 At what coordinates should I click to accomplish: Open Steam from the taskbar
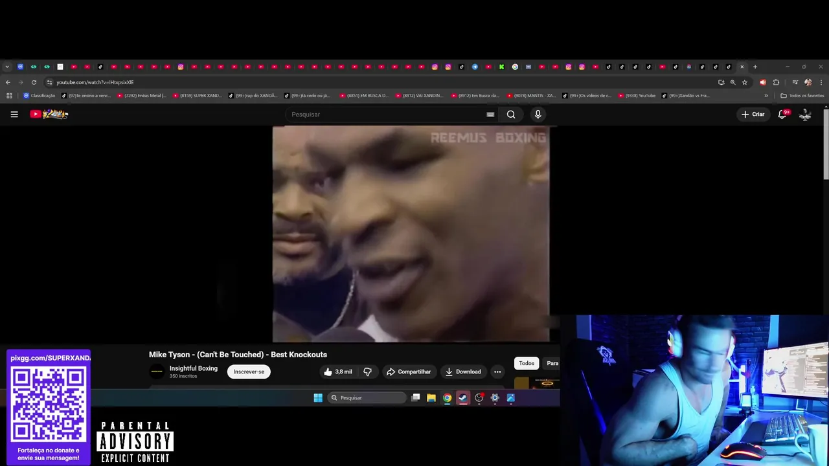click(x=463, y=397)
